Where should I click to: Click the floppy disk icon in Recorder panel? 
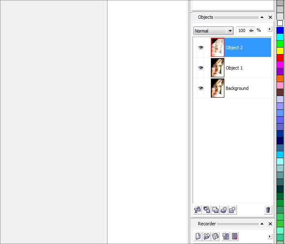pos(215,236)
